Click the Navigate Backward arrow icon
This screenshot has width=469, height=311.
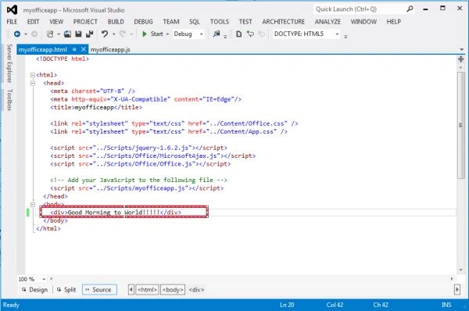[x=17, y=34]
